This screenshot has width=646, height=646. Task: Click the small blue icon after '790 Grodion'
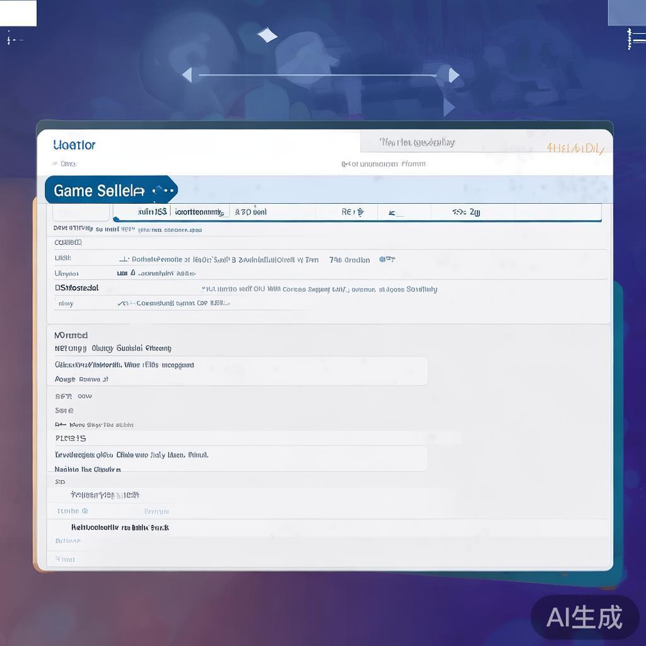click(x=387, y=259)
